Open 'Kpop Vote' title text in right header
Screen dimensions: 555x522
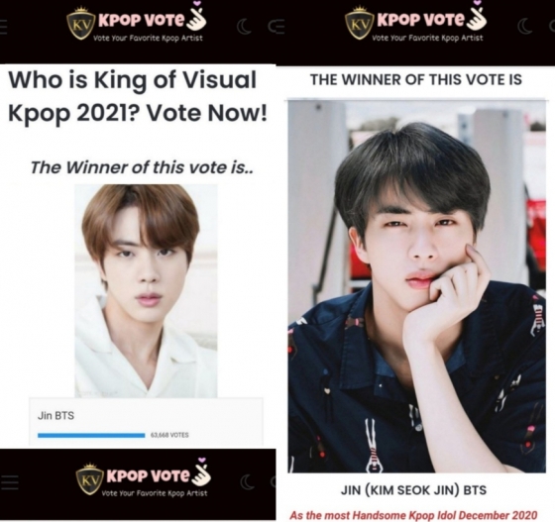[x=421, y=20]
